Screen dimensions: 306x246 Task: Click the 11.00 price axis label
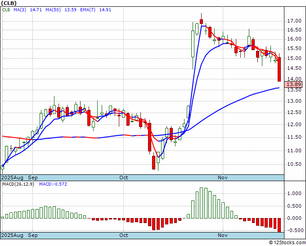[294, 150]
